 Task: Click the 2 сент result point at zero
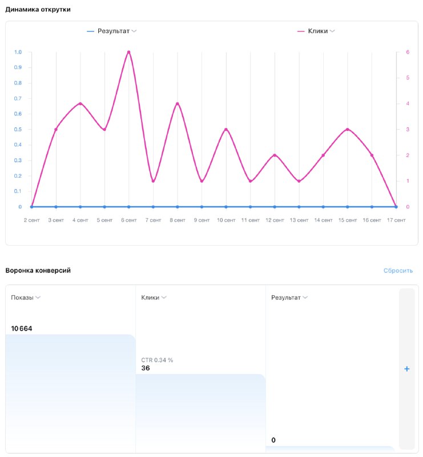(x=32, y=207)
